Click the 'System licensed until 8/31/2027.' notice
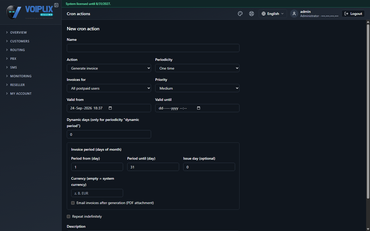 click(x=88, y=4)
